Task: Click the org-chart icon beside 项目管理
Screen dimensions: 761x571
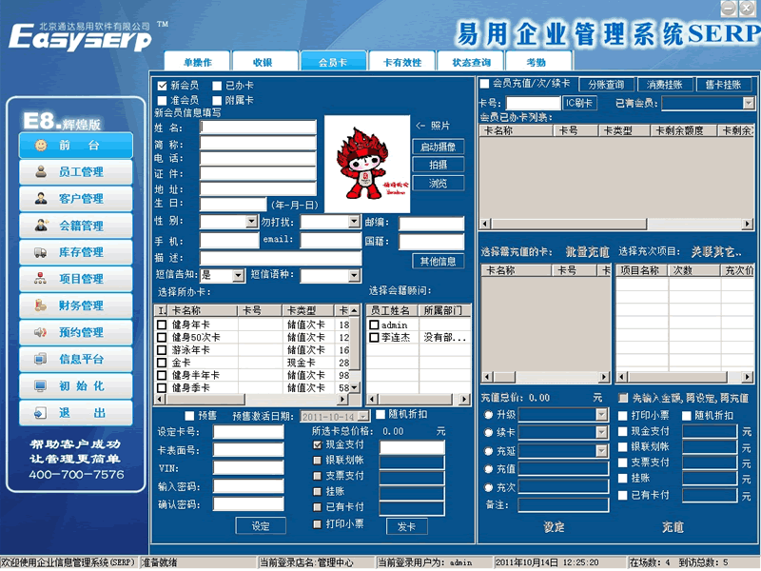Action: (x=40, y=278)
